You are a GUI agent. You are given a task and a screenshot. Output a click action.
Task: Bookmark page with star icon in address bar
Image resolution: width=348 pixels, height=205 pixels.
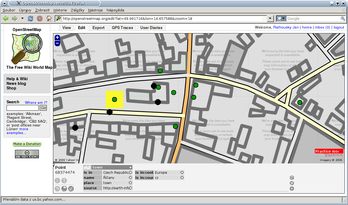[264, 18]
